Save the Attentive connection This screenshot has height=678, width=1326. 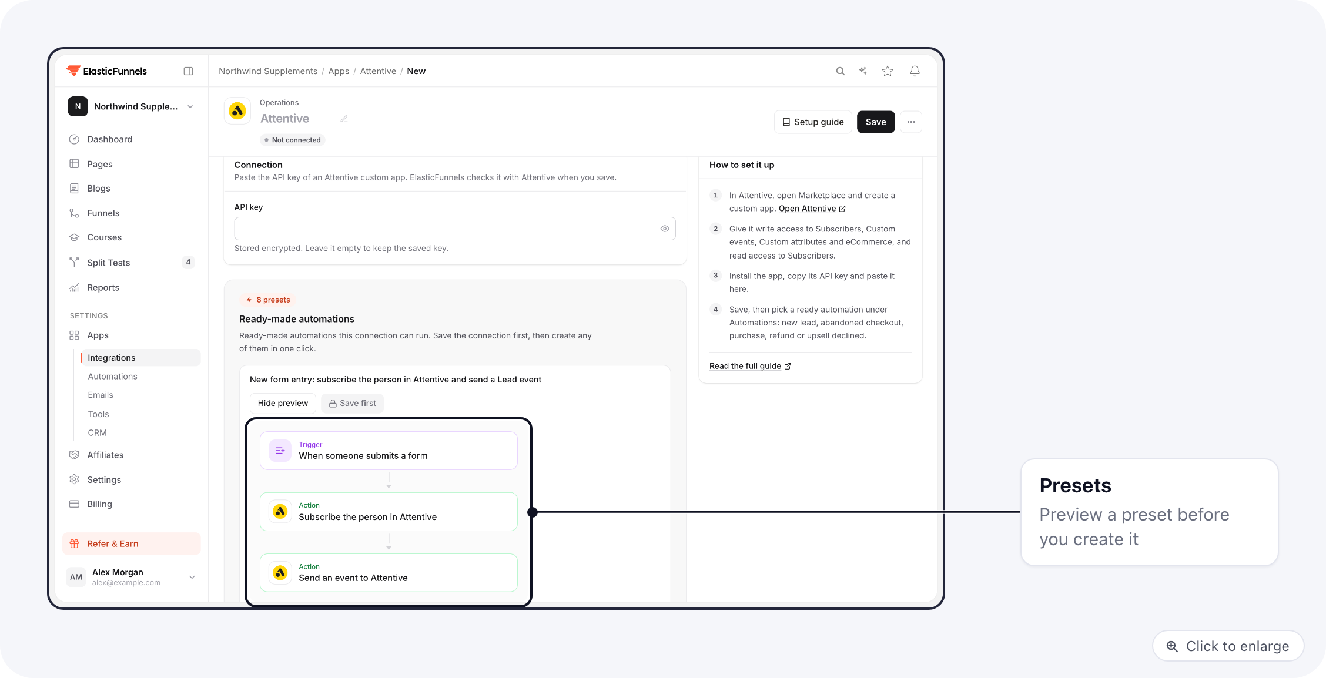876,122
